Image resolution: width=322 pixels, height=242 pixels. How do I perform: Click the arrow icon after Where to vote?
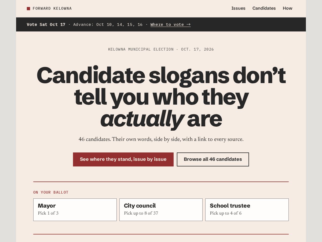point(188,24)
